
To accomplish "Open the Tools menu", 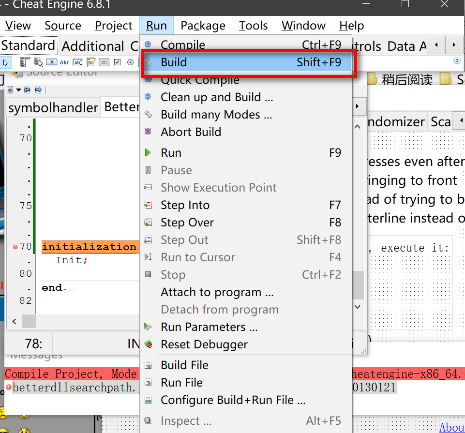I will coord(253,26).
